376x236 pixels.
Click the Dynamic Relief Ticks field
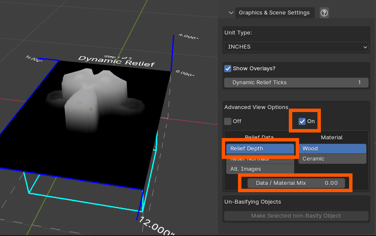tap(296, 83)
